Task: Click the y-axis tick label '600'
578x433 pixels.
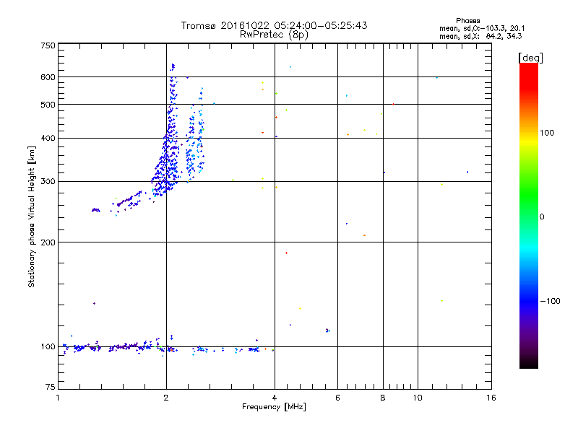Action: point(48,77)
